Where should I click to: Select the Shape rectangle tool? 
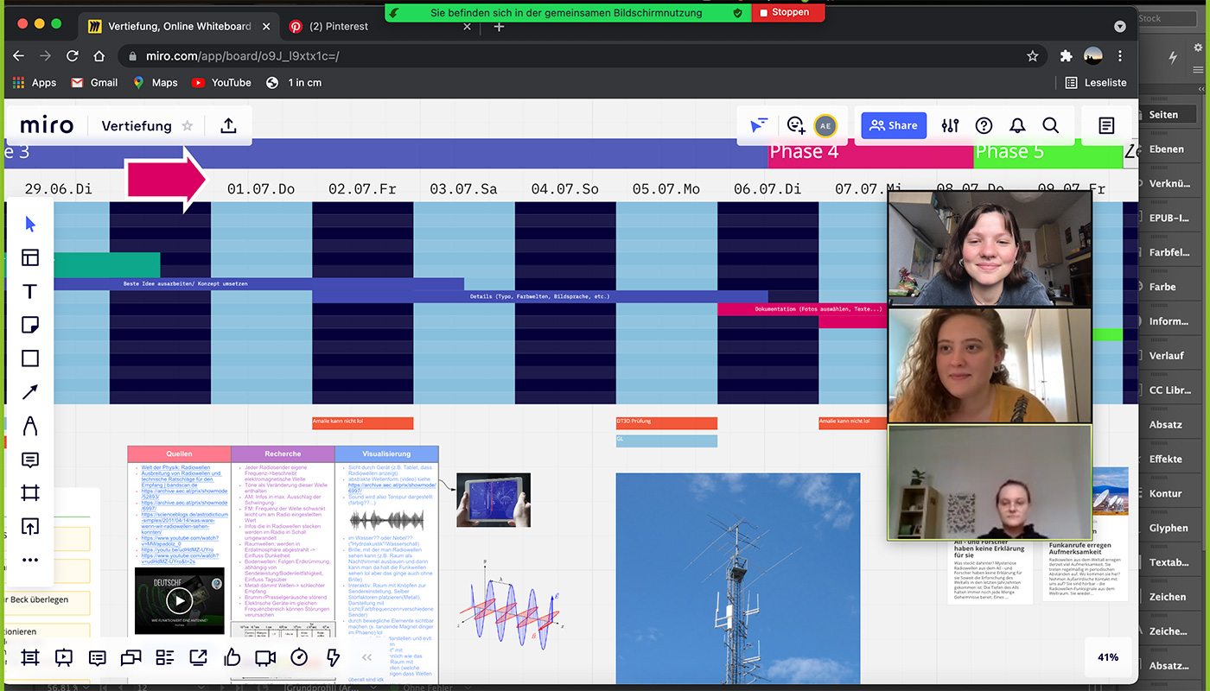tap(30, 358)
